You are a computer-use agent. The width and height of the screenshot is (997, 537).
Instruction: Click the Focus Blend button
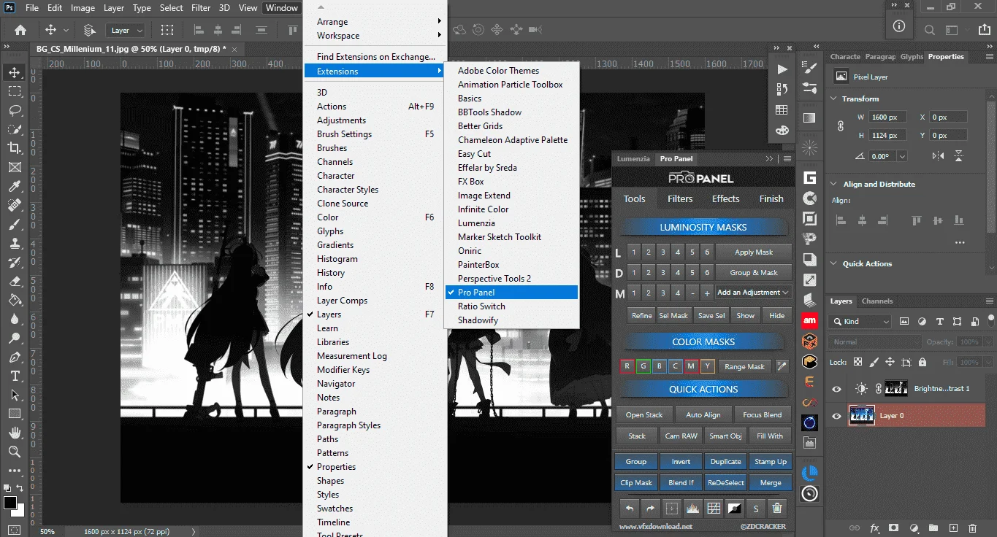762,415
